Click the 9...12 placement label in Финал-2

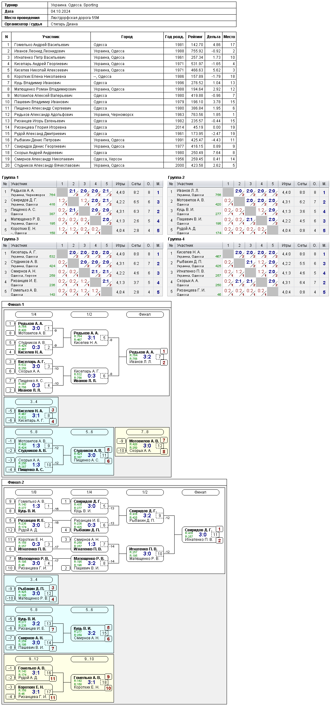[x=34, y=659]
